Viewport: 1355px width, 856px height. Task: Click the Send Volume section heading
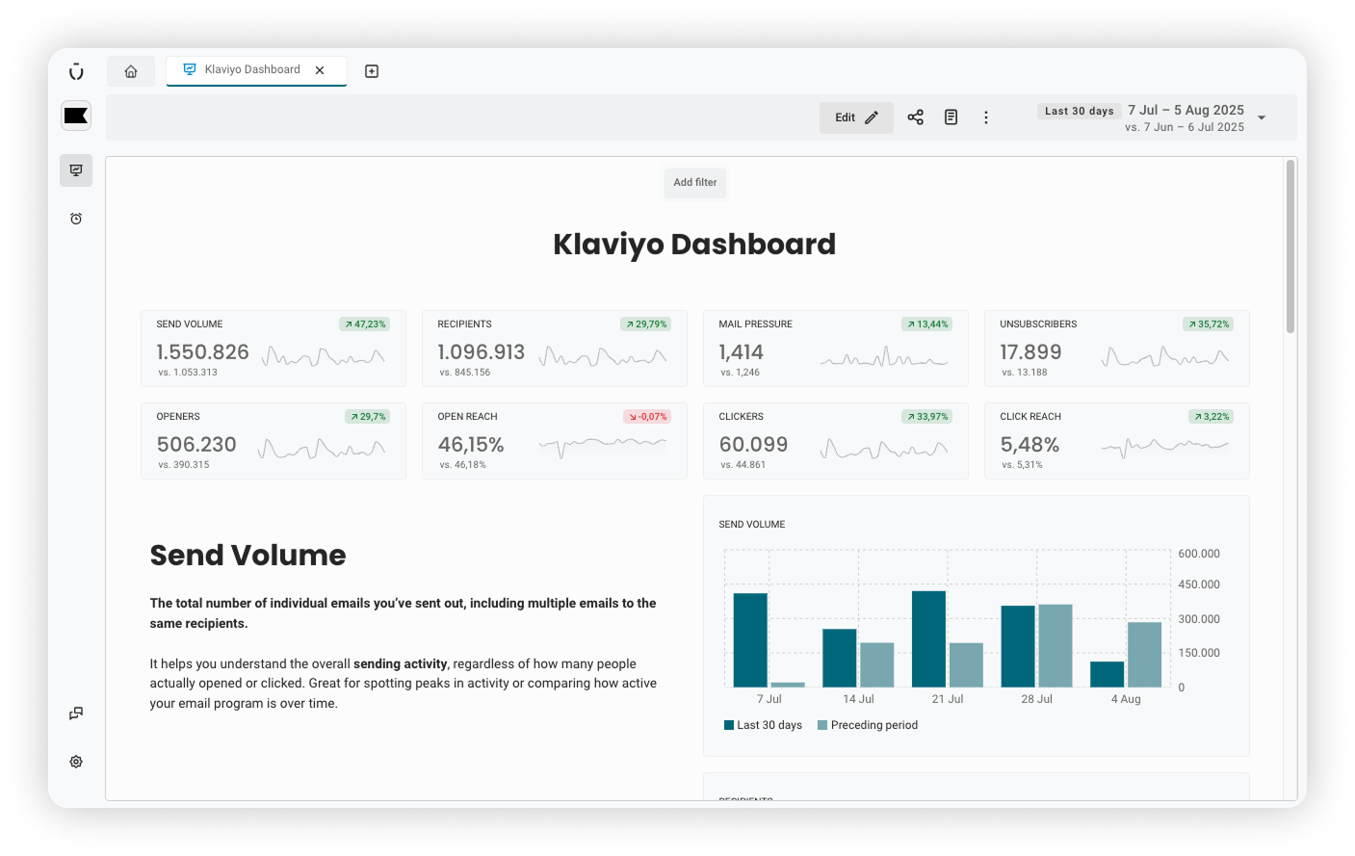[248, 555]
